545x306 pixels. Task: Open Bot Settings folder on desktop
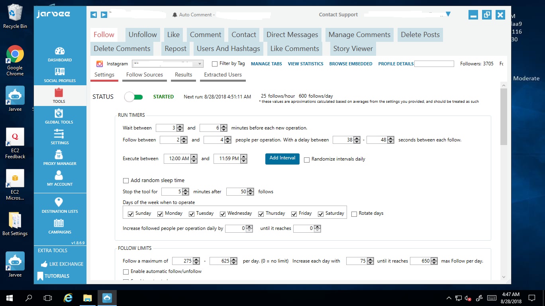pyautogui.click(x=15, y=224)
